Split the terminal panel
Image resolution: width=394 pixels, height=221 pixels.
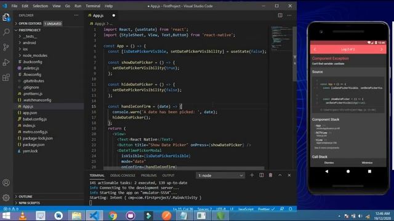[261, 175]
